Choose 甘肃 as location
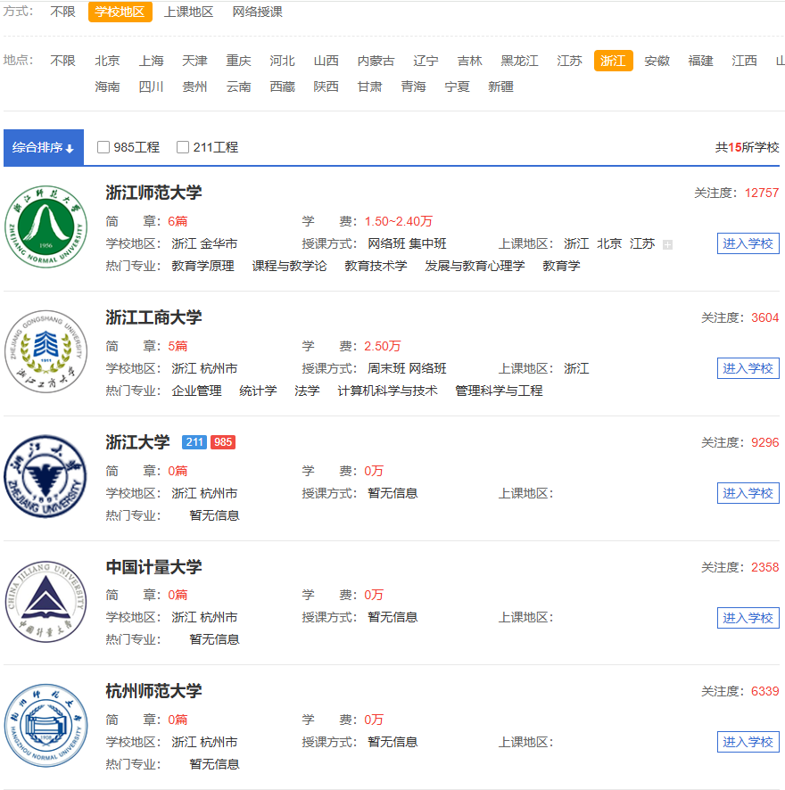The height and width of the screenshot is (790, 785). 369,86
